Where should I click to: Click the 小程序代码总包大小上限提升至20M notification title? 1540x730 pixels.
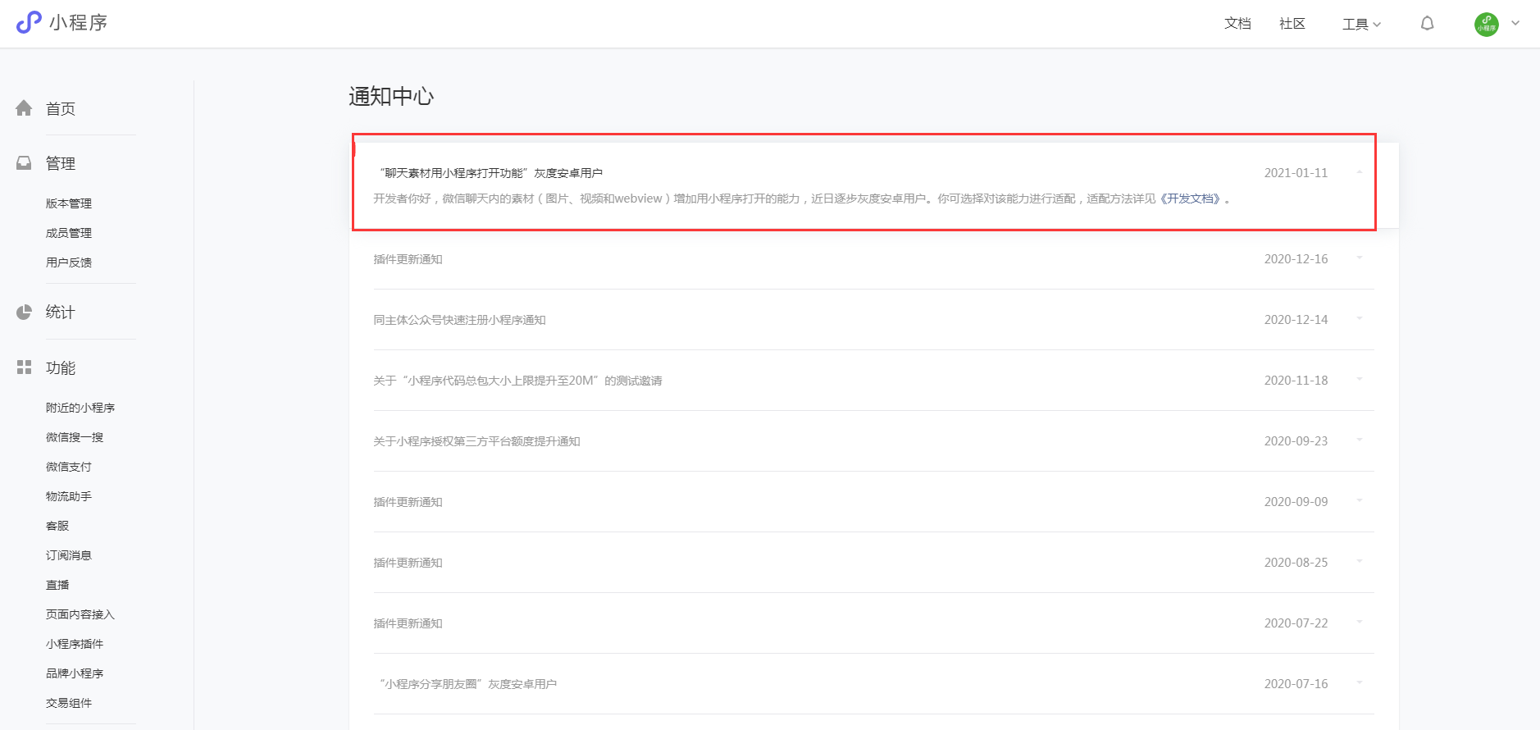(517, 381)
